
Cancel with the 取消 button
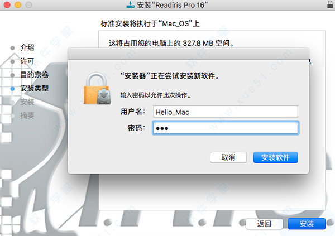point(228,158)
